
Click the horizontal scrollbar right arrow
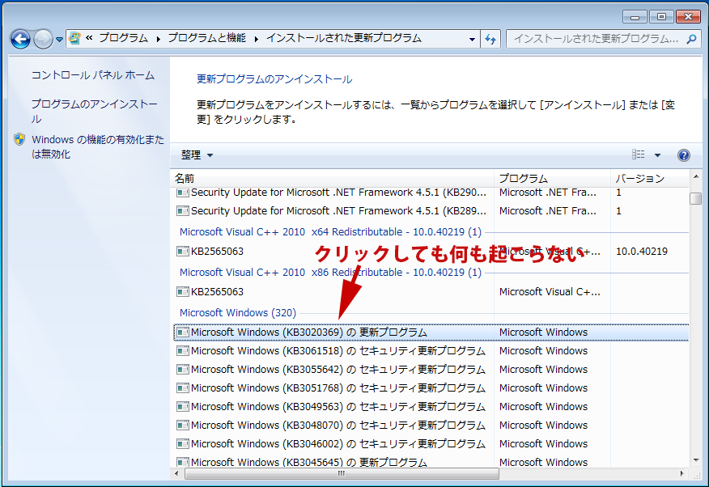pyautogui.click(x=681, y=473)
